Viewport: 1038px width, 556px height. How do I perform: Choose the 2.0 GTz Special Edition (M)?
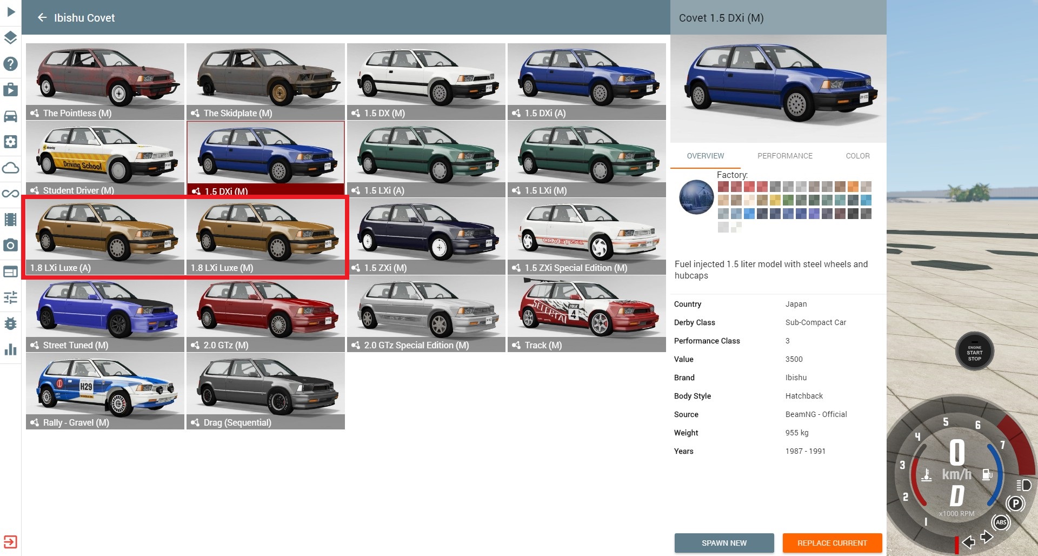(x=426, y=313)
